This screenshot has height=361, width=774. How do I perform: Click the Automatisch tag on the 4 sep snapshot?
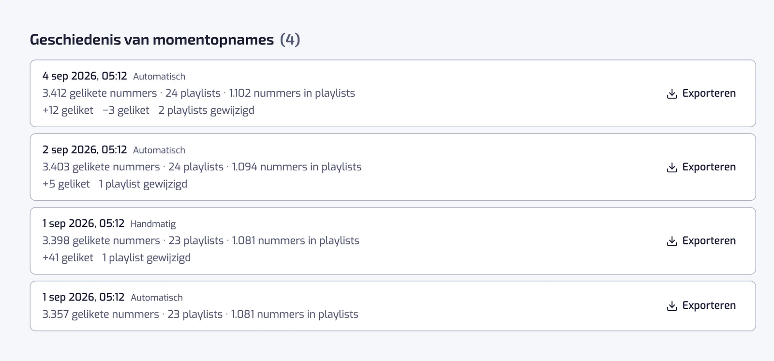[159, 76]
